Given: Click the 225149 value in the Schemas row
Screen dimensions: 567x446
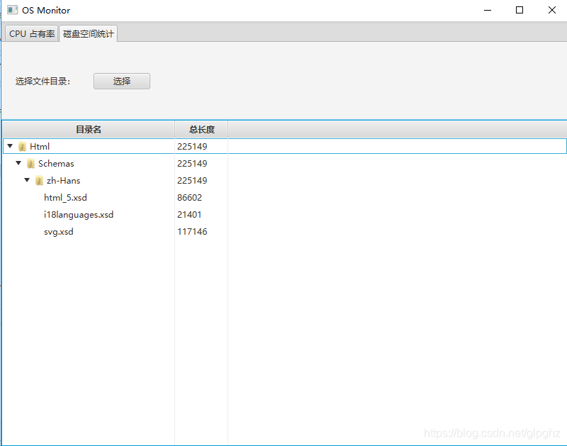Looking at the screenshot, I should click(192, 164).
